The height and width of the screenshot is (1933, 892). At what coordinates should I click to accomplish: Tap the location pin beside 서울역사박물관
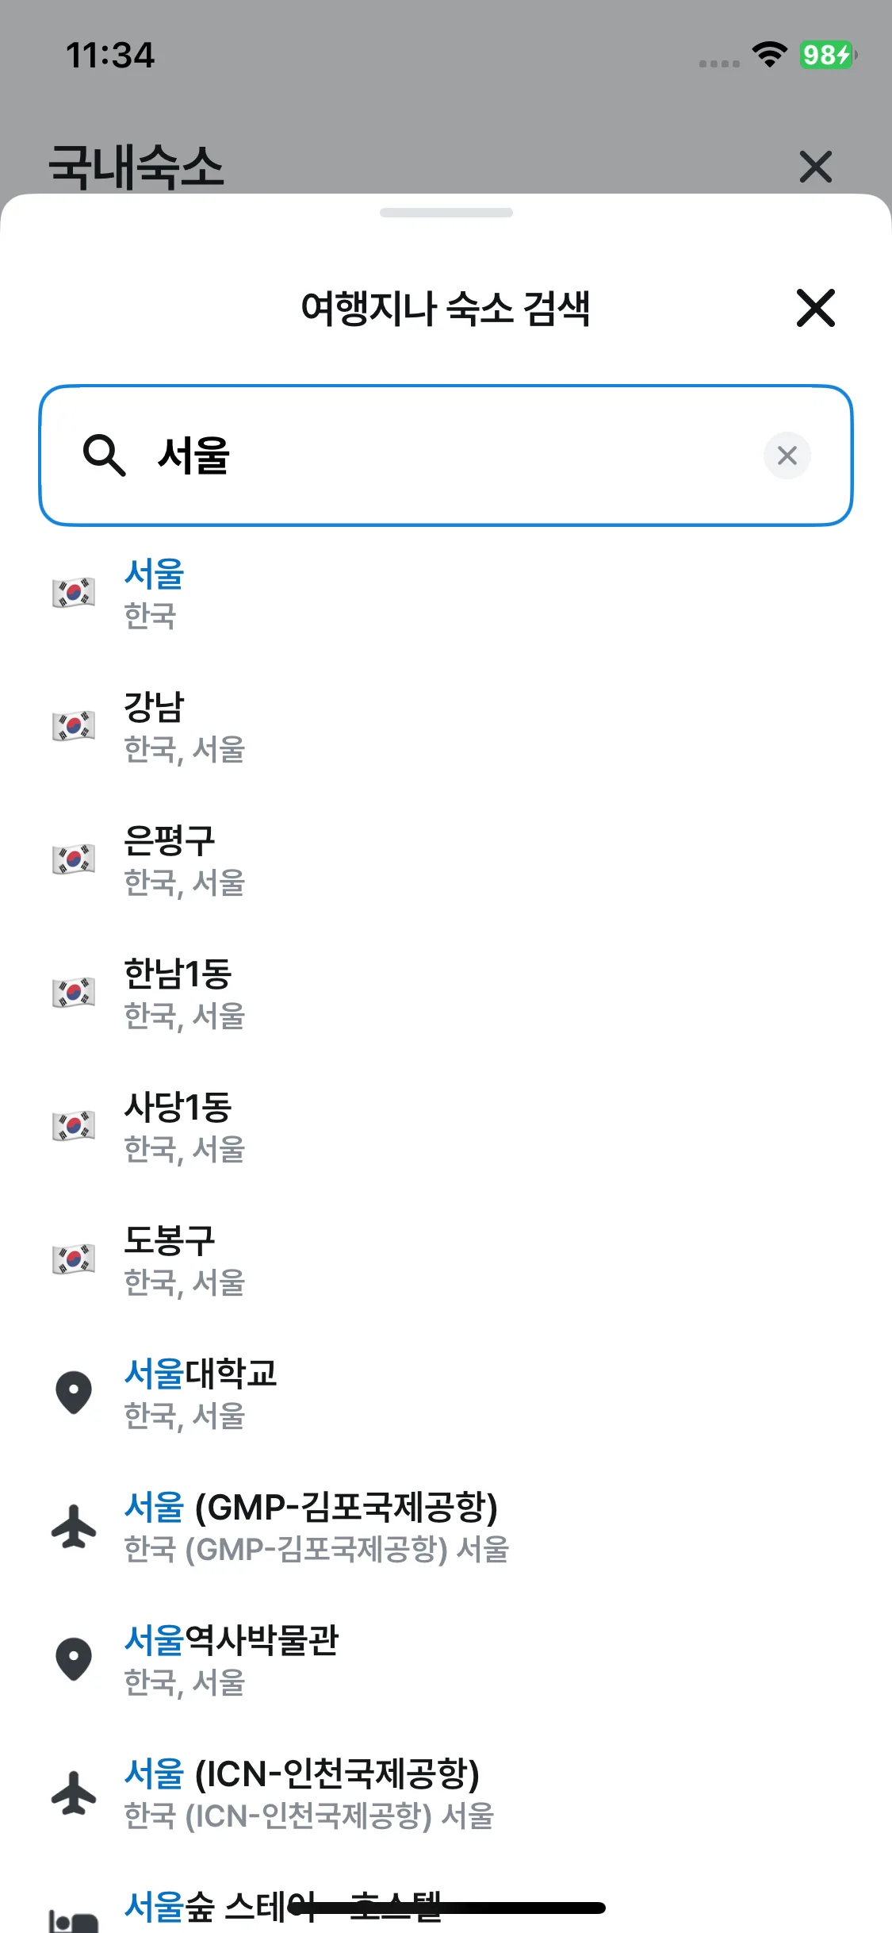74,1659
